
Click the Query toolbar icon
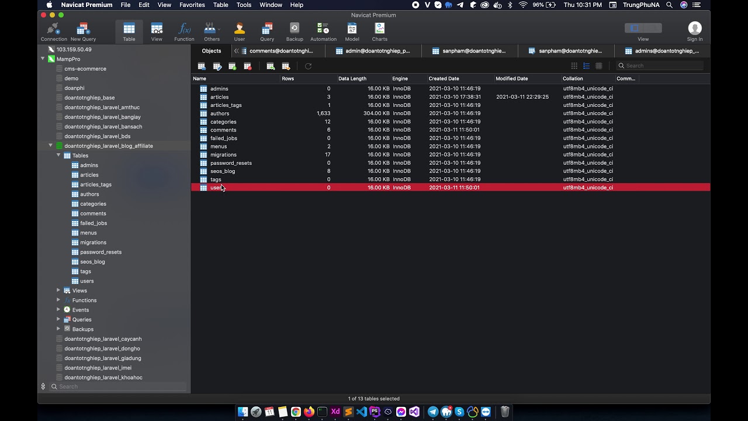point(267,32)
